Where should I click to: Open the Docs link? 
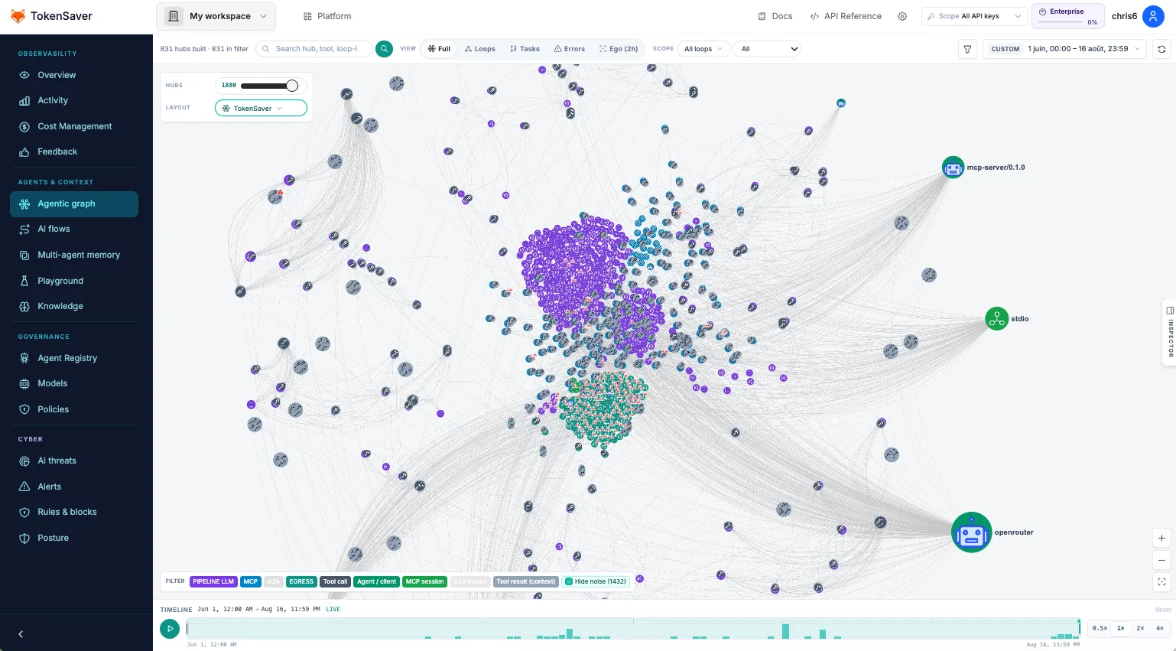(x=775, y=16)
